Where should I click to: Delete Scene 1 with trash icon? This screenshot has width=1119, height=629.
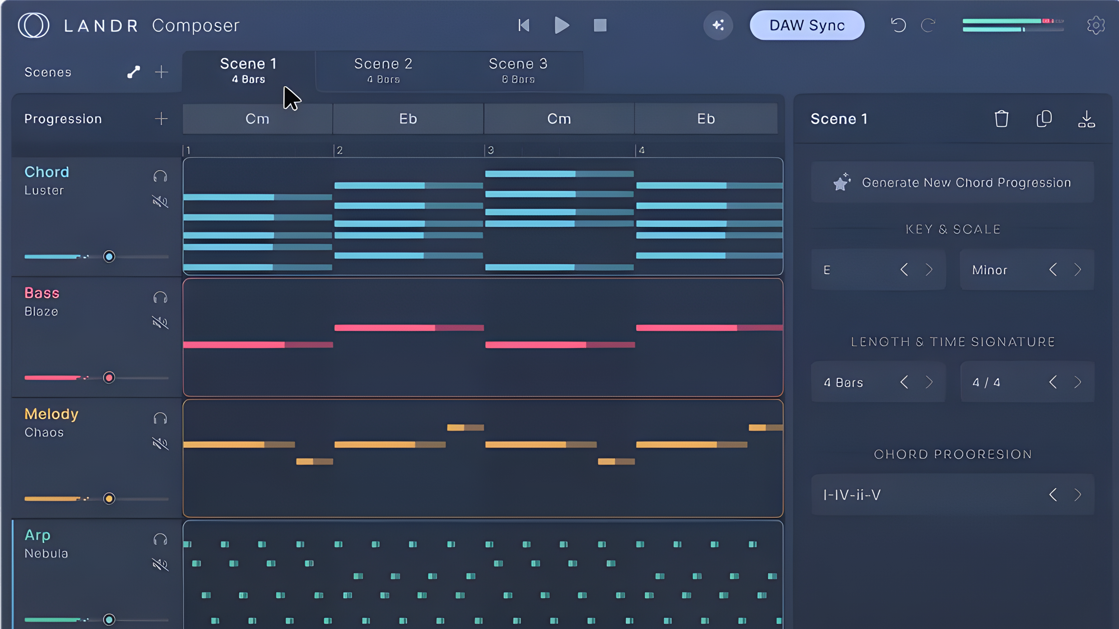click(x=1001, y=119)
